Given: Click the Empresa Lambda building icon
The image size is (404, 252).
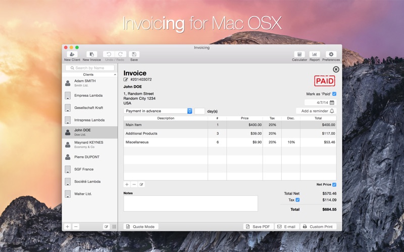Looking at the screenshot, I should [x=68, y=95].
